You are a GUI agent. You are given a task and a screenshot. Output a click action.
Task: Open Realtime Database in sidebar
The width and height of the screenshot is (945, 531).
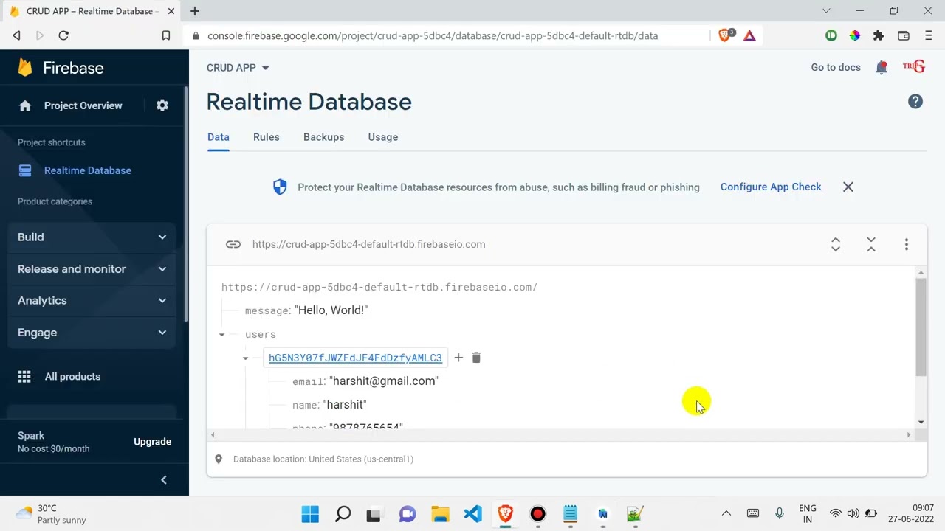pos(88,170)
